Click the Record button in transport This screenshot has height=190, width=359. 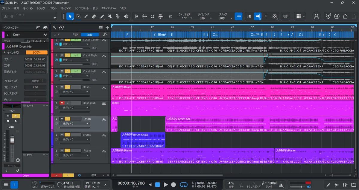(174, 185)
